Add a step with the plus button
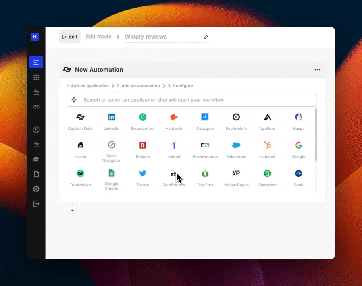This screenshot has height=286, width=362. coord(73,210)
